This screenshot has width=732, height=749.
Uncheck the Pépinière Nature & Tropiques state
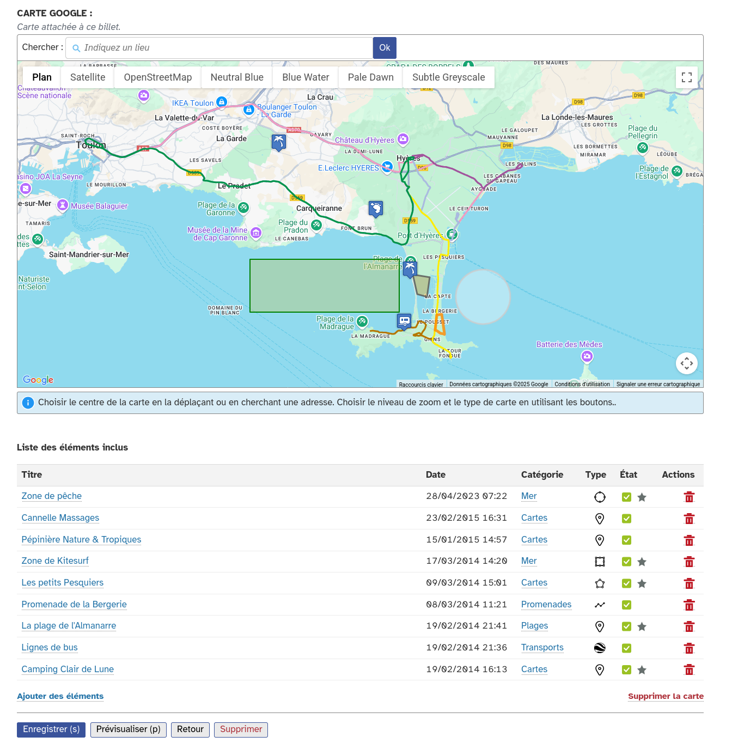coord(626,540)
